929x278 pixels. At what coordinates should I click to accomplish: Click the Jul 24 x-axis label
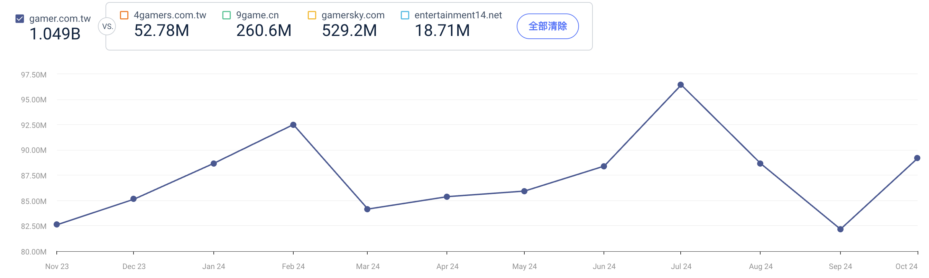(681, 267)
